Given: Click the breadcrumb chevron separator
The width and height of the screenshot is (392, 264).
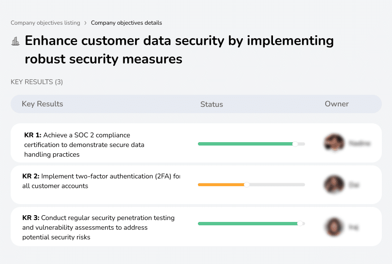Looking at the screenshot, I should (86, 23).
